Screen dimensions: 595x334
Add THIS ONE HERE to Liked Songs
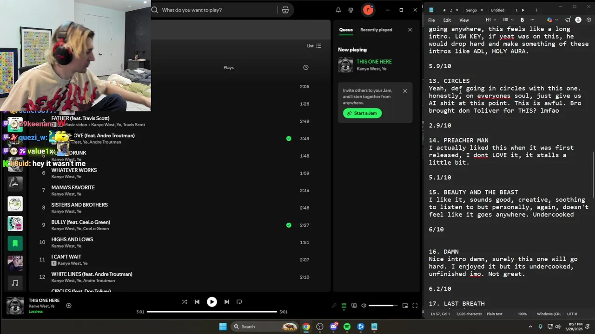pos(69,306)
